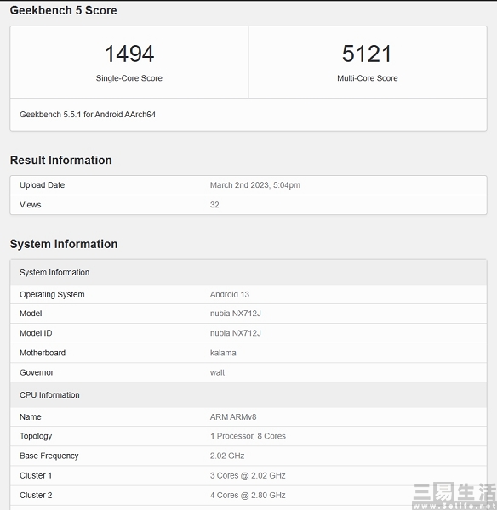
Task: Select the views count 32
Action: (x=214, y=205)
